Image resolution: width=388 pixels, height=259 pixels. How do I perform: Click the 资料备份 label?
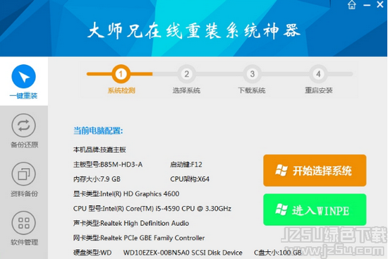24,193
